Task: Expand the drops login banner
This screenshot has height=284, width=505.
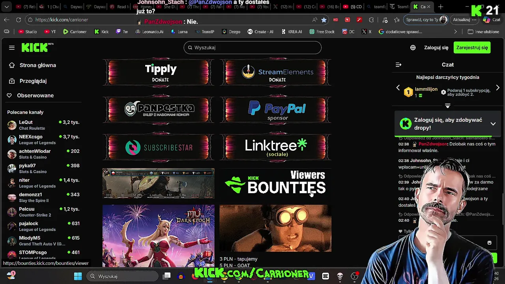Action: tap(493, 124)
